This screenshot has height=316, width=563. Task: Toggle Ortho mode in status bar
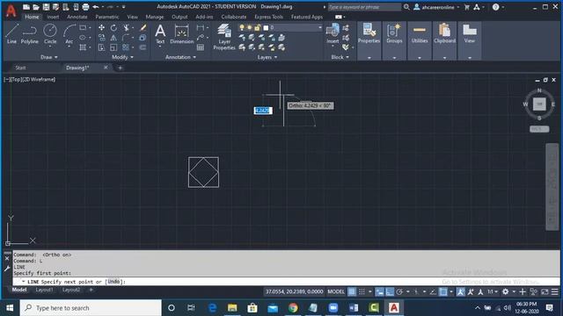coord(390,292)
